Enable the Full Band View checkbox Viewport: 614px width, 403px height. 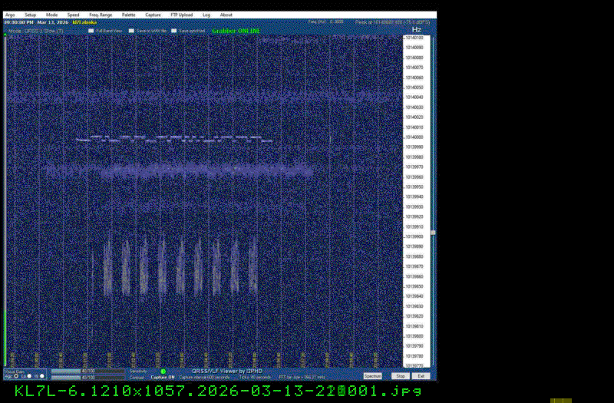point(91,31)
